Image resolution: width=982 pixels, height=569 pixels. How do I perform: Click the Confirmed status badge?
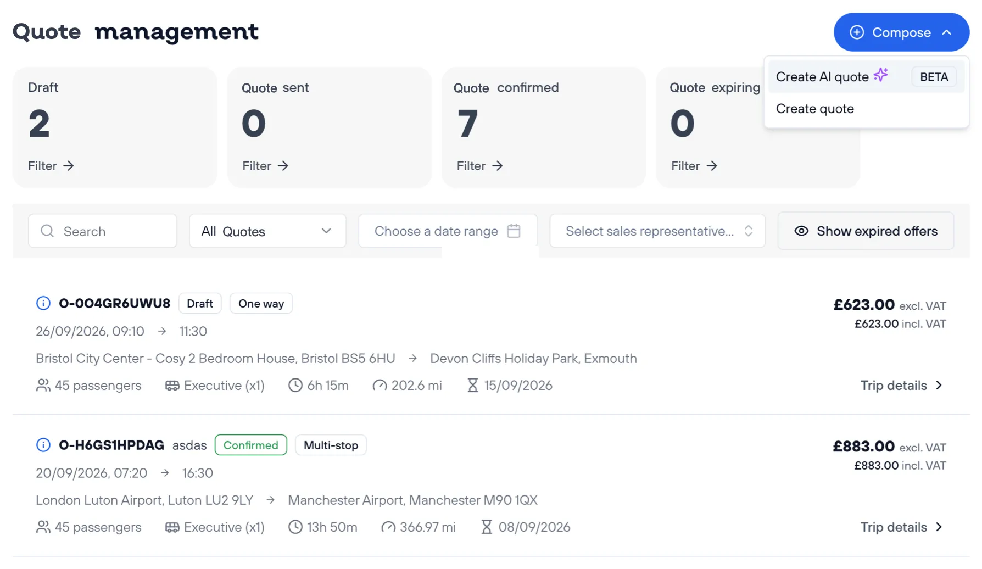(251, 445)
